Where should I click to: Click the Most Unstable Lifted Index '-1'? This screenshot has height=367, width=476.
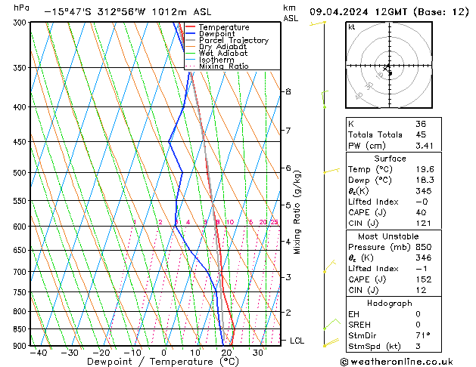click(422, 269)
